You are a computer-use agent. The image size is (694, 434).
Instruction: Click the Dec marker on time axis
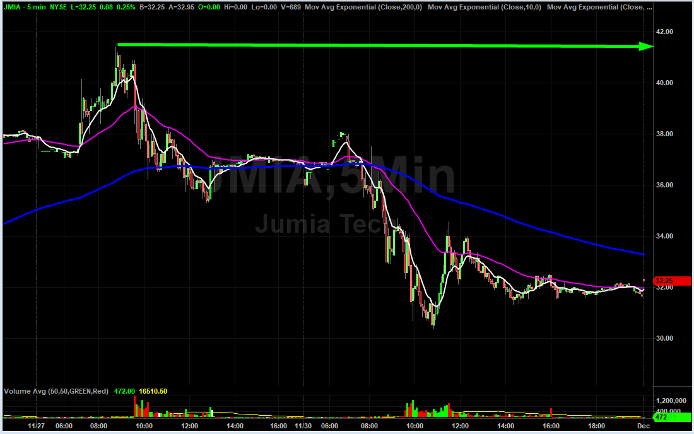[644, 426]
